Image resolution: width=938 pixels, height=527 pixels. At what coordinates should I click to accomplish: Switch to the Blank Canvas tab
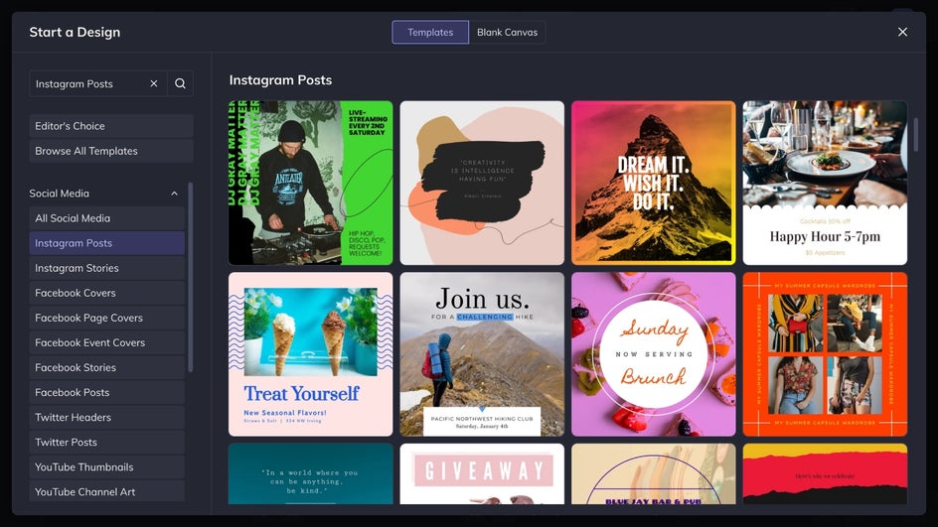click(x=507, y=33)
